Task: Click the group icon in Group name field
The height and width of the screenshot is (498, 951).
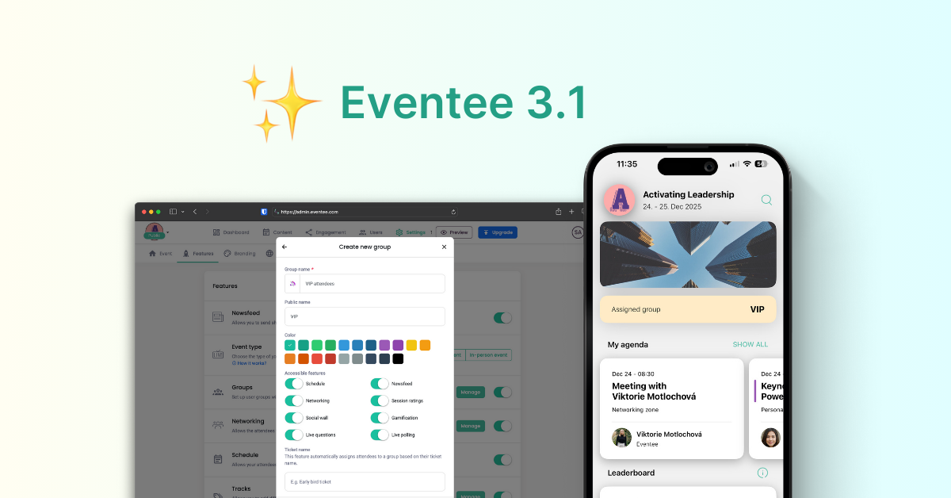Action: [292, 283]
